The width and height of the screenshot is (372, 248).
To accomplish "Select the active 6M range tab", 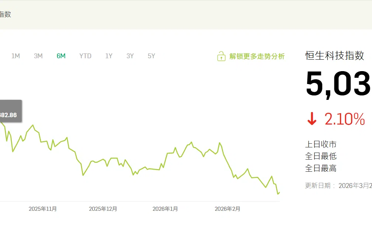I will tap(61, 56).
